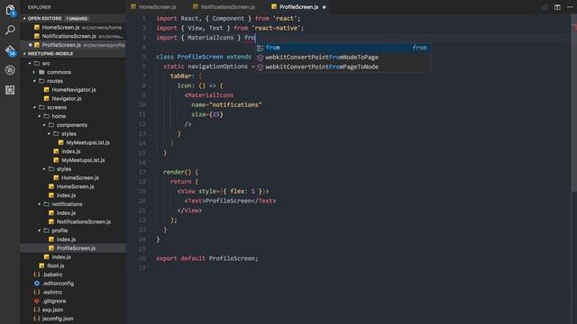Click the 'MaterialIcons' JSX tag on line 9

[210, 95]
